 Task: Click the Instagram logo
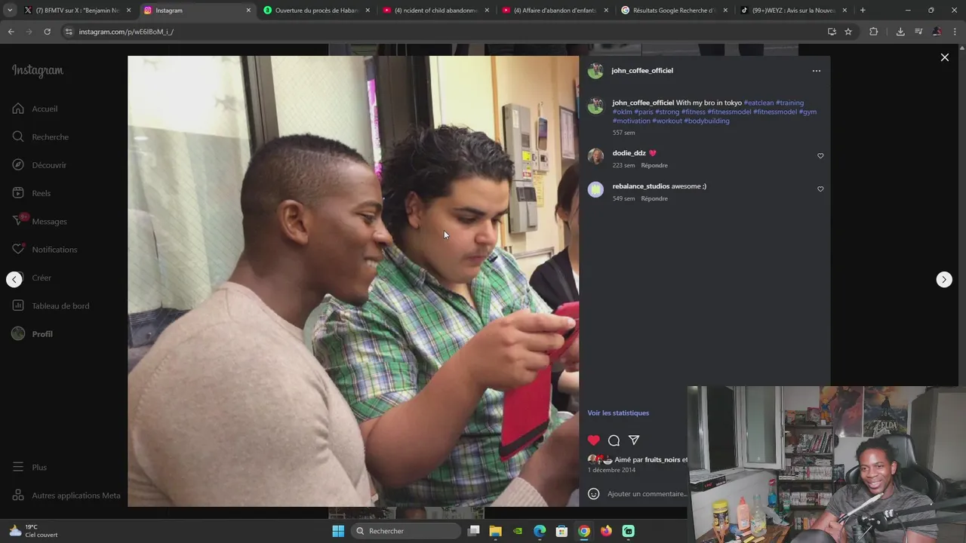click(x=38, y=71)
